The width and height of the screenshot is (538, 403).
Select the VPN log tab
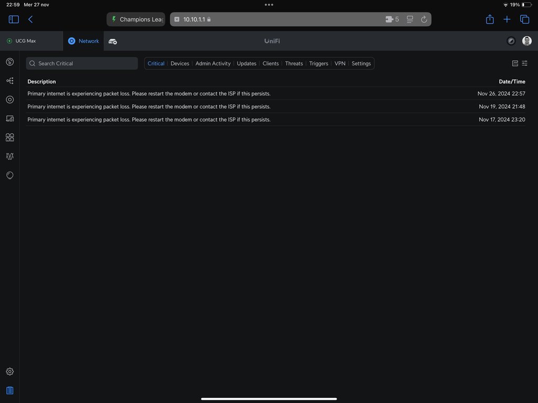click(340, 63)
